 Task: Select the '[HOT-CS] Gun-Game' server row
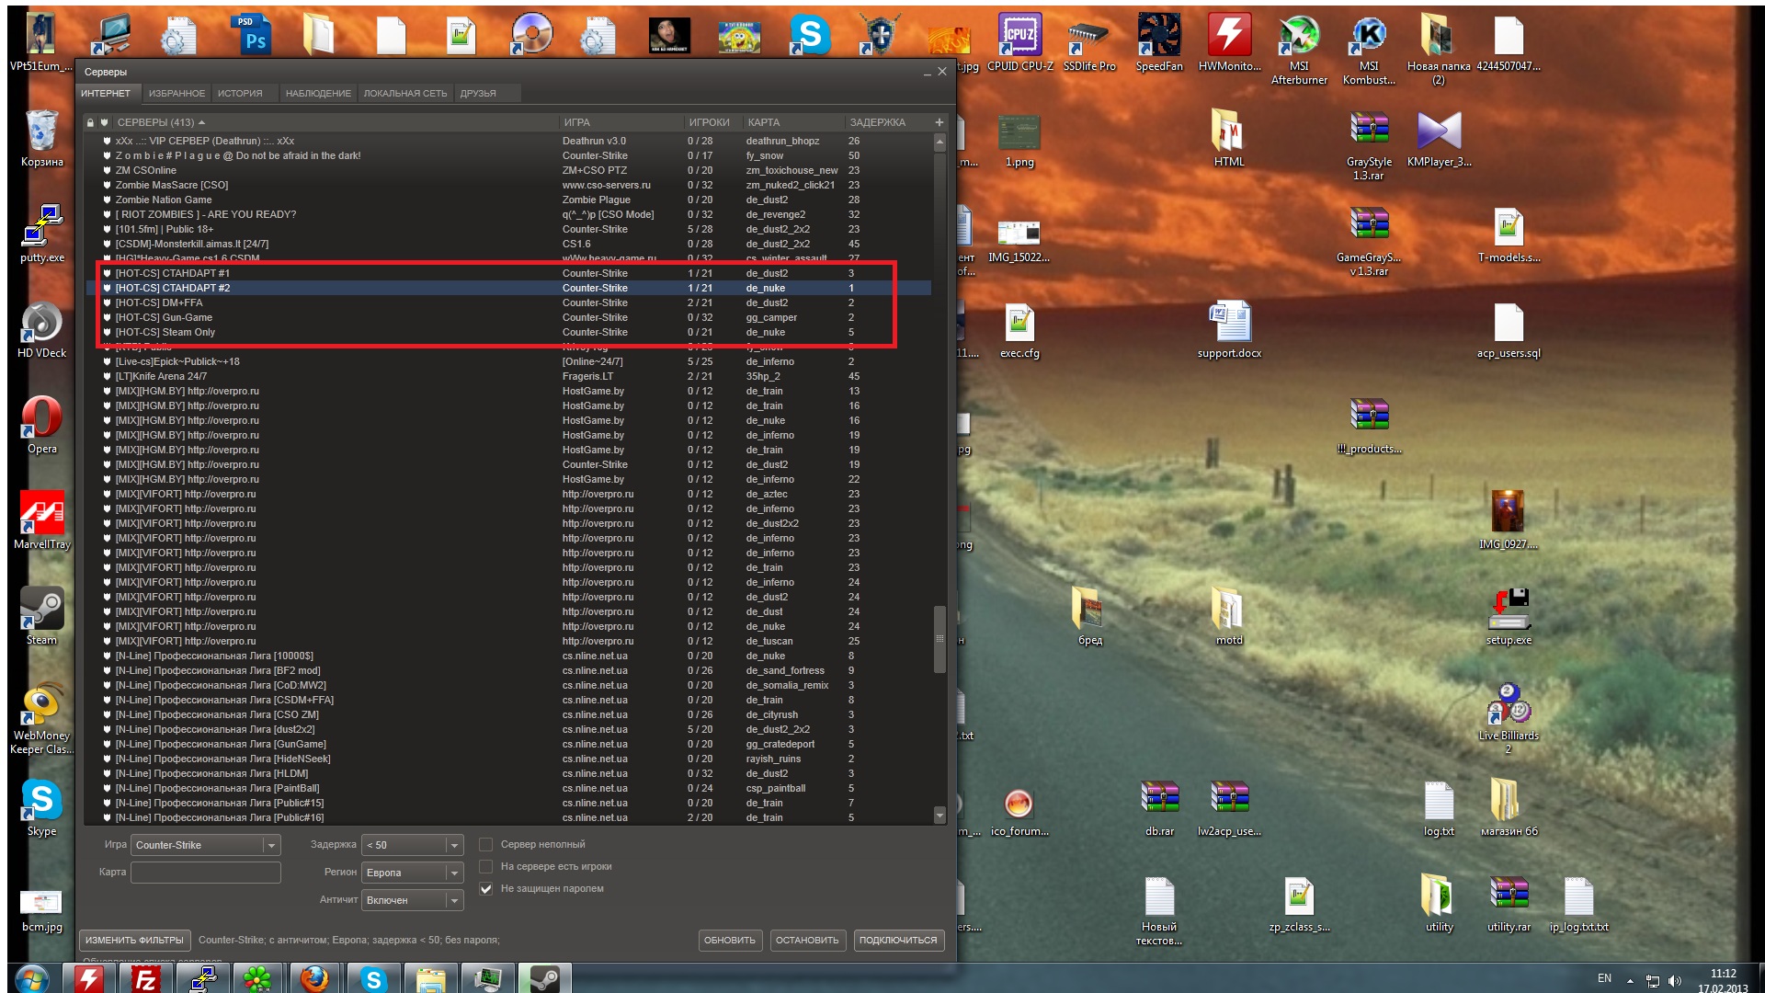pyautogui.click(x=508, y=317)
